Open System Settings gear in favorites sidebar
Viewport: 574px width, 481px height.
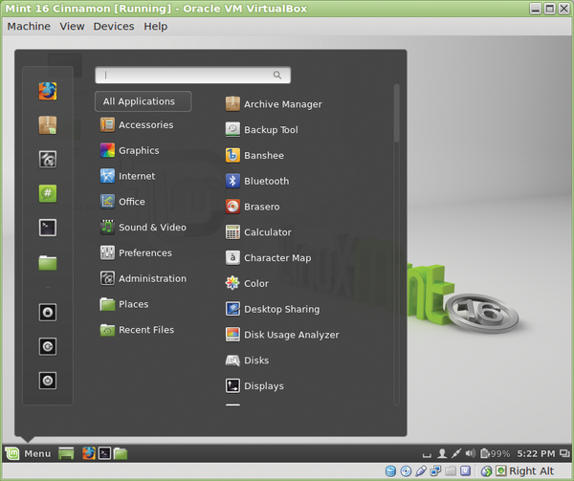(48, 160)
